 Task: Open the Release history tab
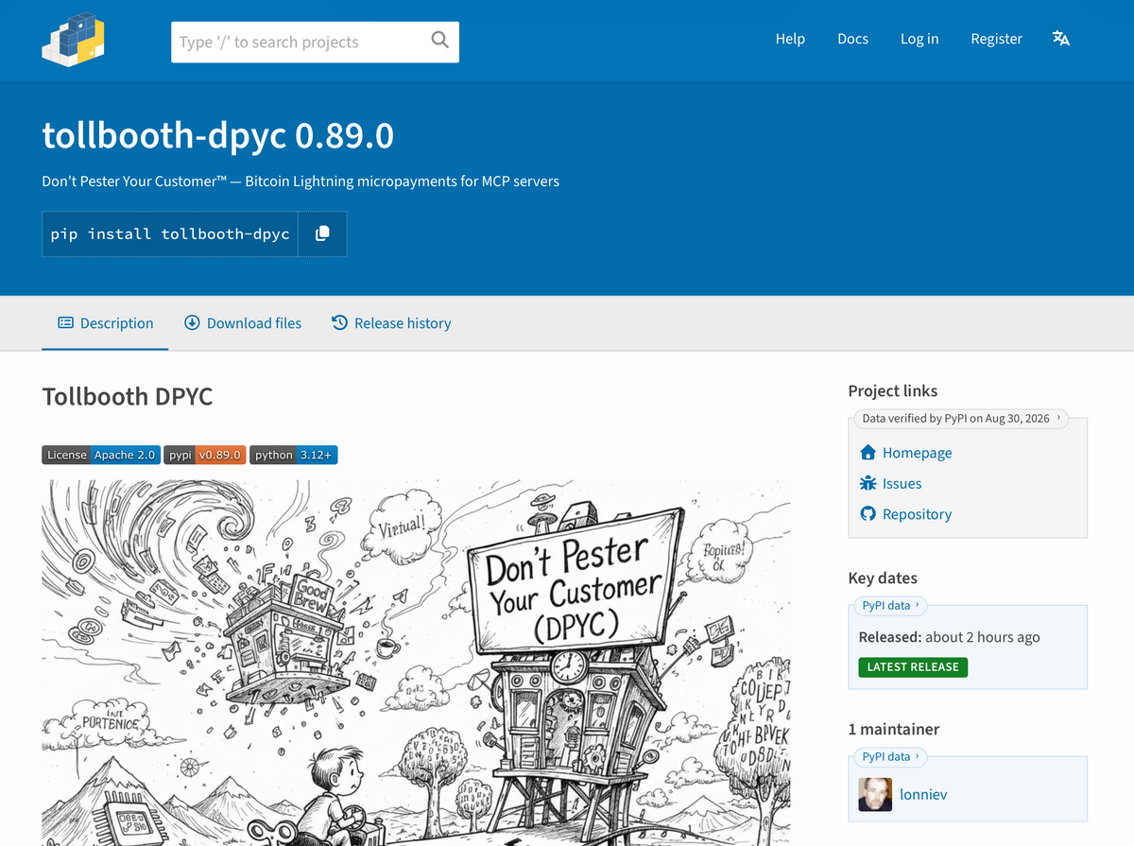(x=391, y=323)
